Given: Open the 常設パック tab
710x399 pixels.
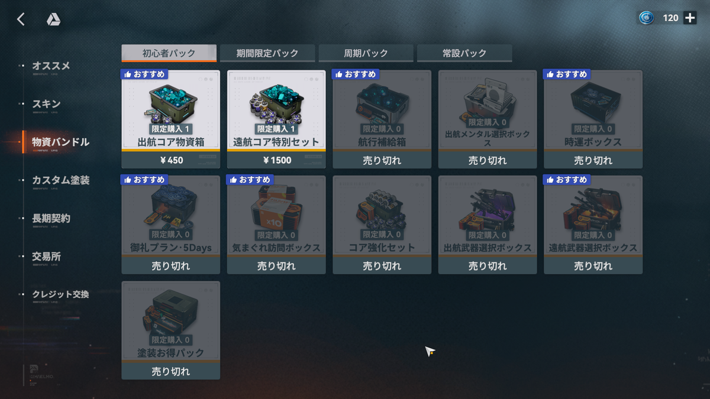Looking at the screenshot, I should pyautogui.click(x=464, y=53).
